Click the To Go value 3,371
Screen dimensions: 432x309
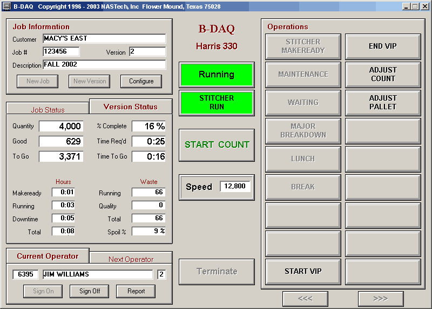coord(61,156)
